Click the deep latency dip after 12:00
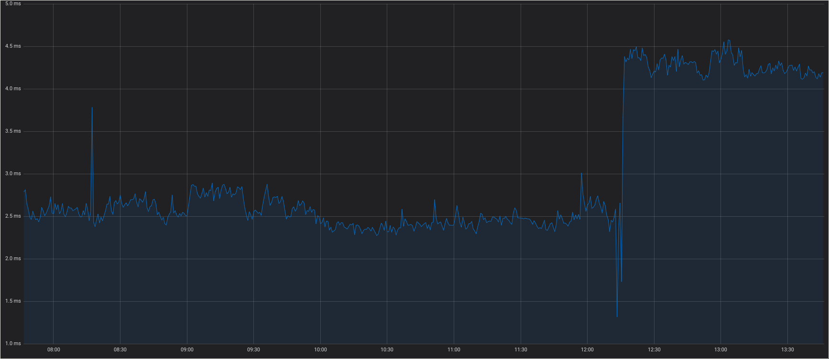This screenshot has height=359, width=829. (617, 317)
